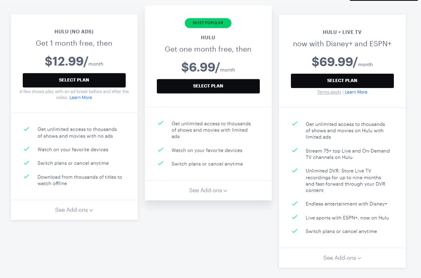Click the checkmark beside 'Switch plans or cancel anytime'
This screenshot has height=278, width=421.
[x=27, y=163]
